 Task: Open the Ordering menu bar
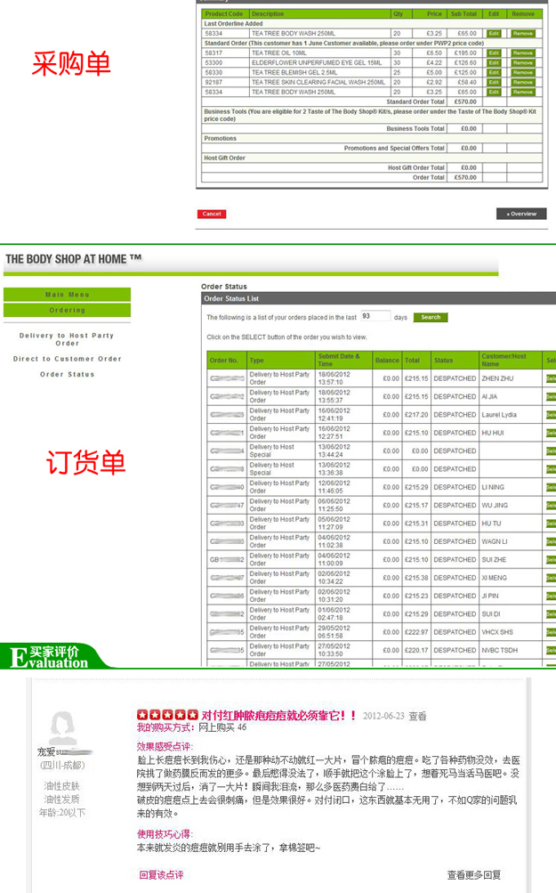pos(68,311)
